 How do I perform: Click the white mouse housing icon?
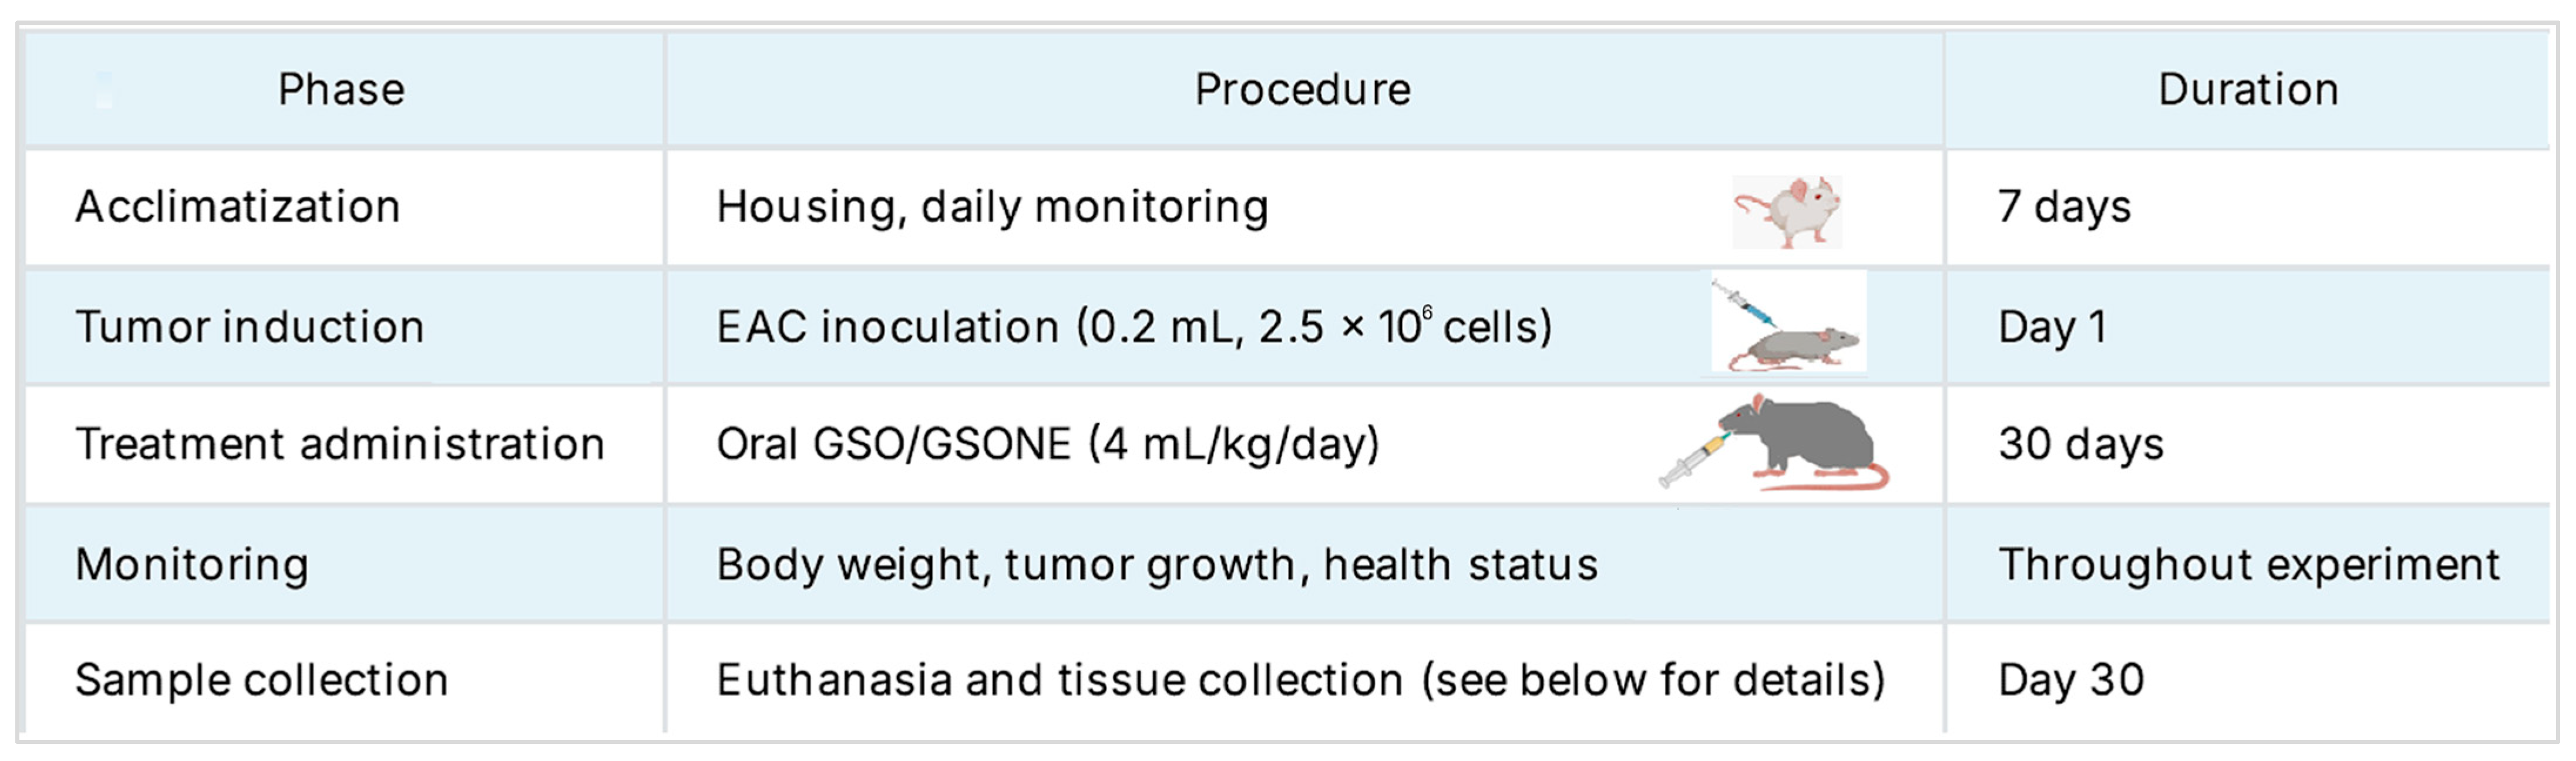pos(1787,212)
